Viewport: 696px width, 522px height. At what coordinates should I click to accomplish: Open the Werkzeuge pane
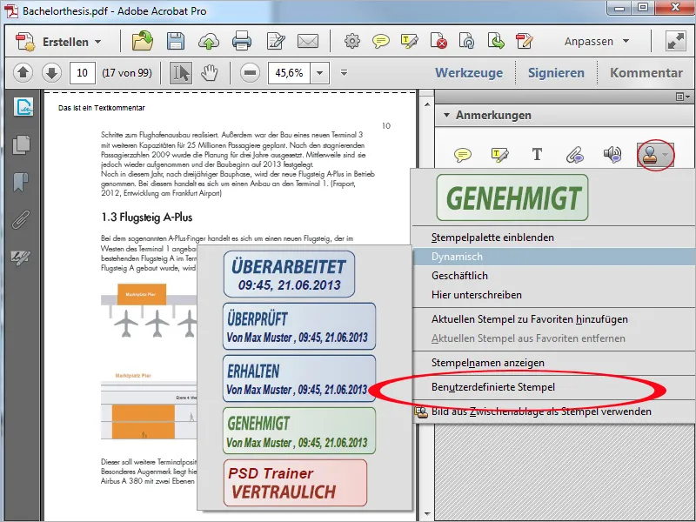click(x=469, y=73)
